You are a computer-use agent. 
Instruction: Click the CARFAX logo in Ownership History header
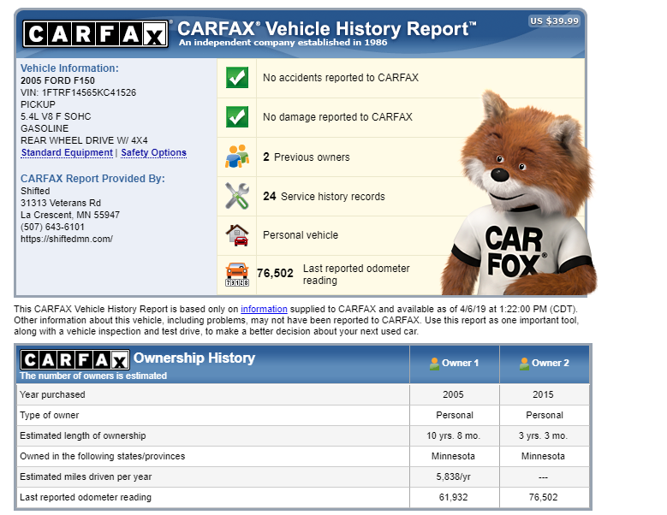(74, 360)
